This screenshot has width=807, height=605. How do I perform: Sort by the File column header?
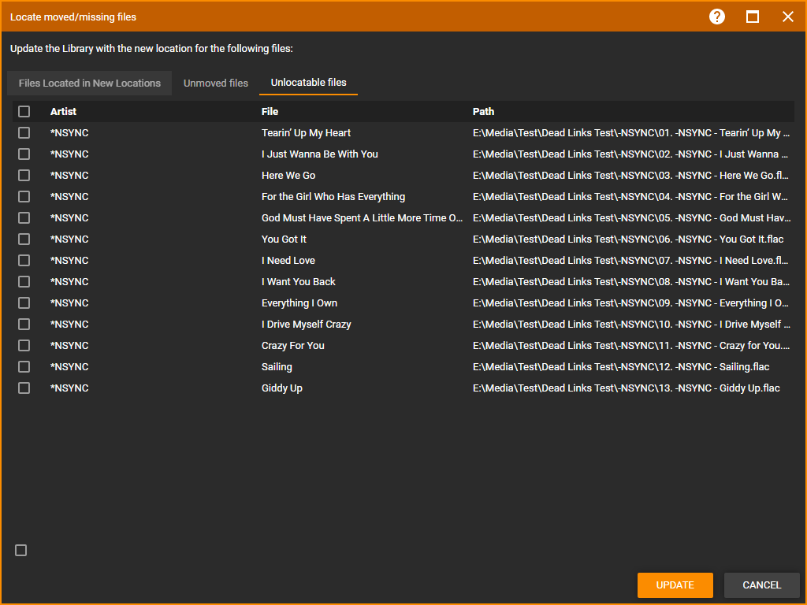pyautogui.click(x=270, y=112)
